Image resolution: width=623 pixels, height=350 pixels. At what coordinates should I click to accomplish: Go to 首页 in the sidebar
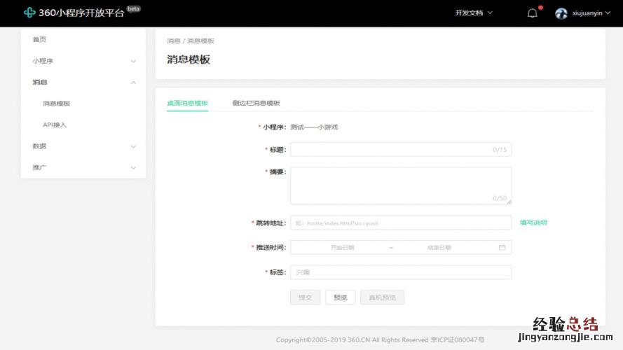(x=39, y=40)
